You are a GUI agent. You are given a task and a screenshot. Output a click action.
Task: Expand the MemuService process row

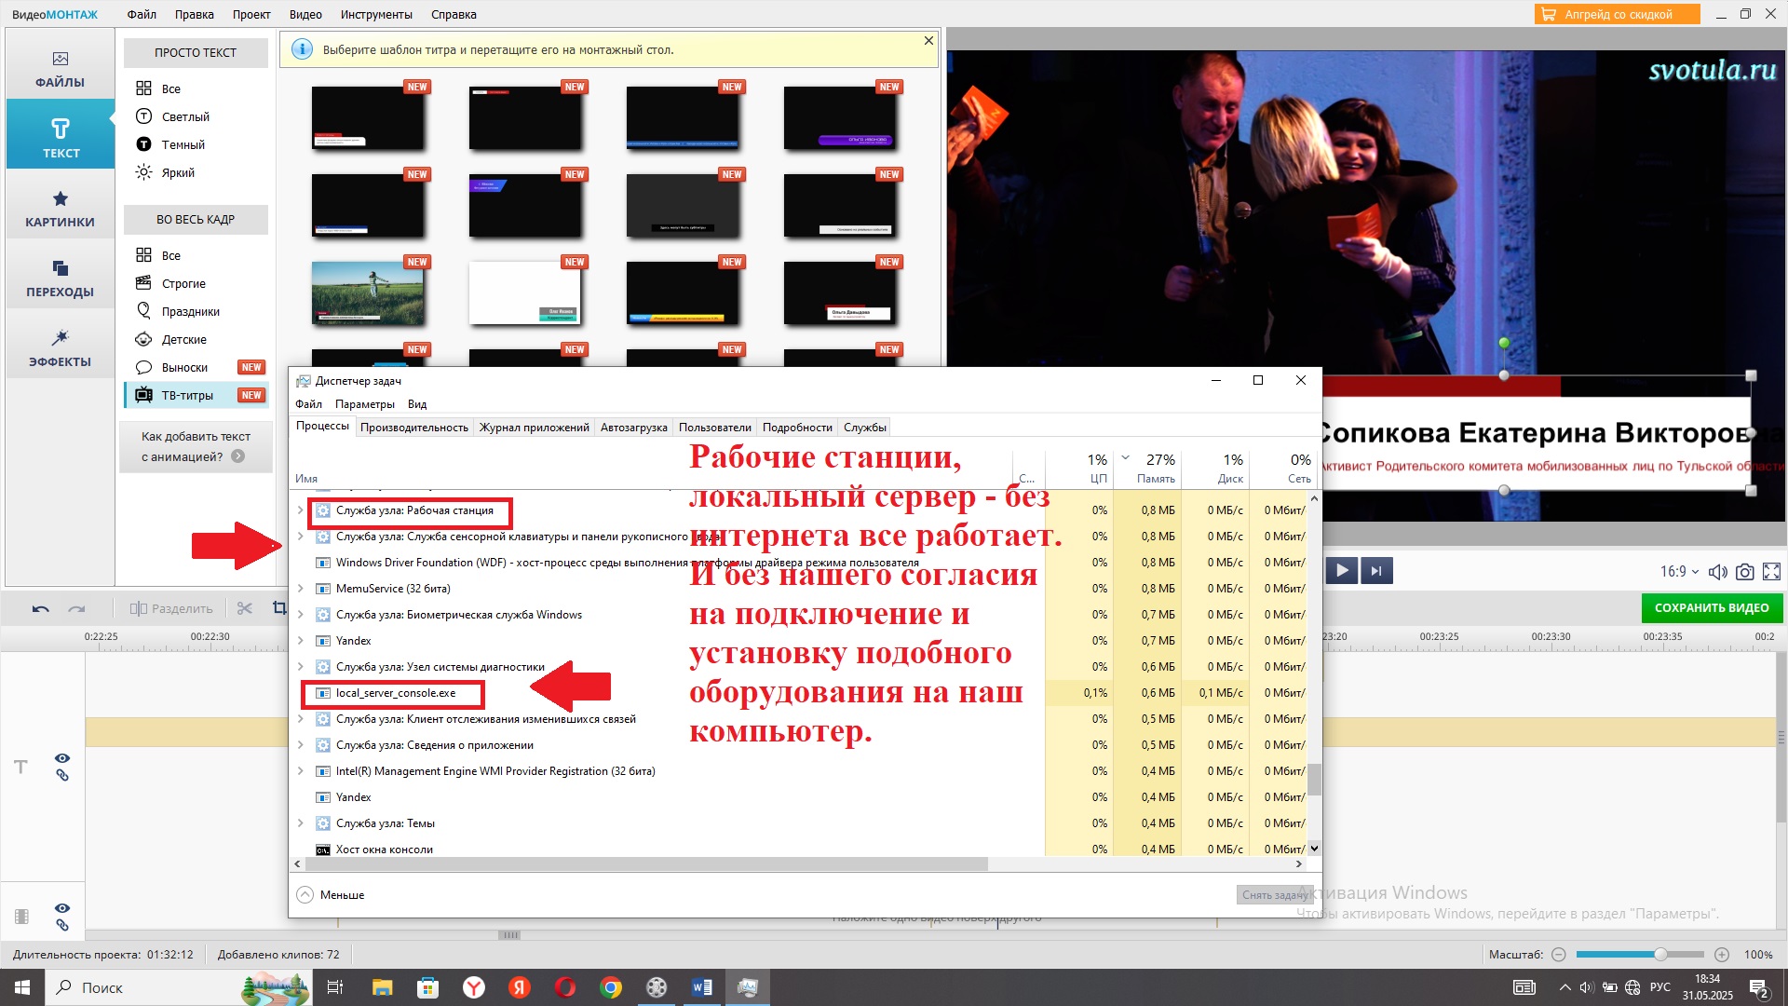(300, 589)
